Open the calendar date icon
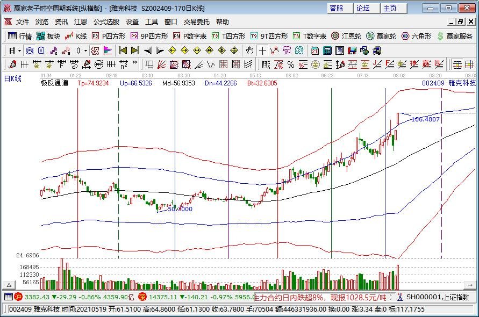The height and width of the screenshot is (317, 479). [x=315, y=51]
